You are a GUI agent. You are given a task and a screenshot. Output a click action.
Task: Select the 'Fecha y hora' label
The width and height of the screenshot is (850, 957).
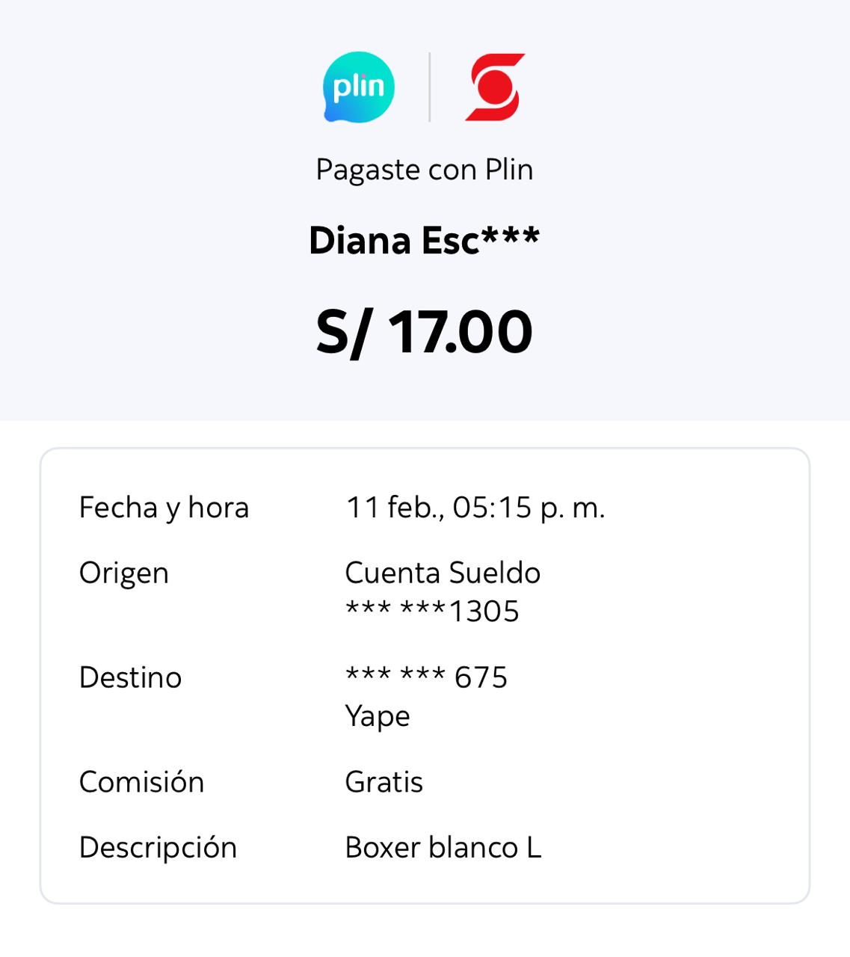pyautogui.click(x=164, y=508)
